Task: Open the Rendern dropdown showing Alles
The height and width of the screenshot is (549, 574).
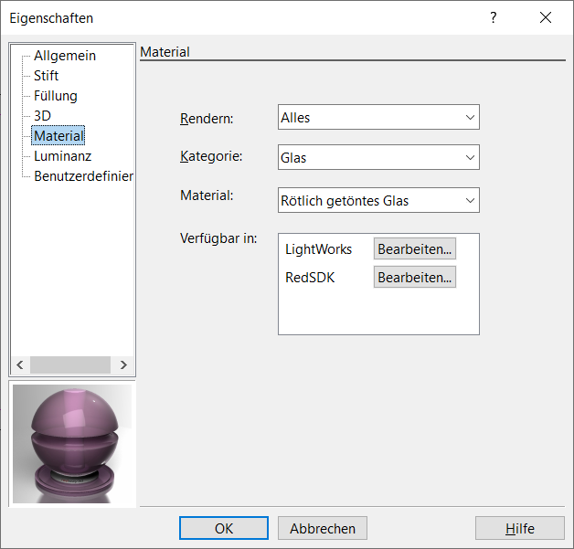Action: click(378, 117)
